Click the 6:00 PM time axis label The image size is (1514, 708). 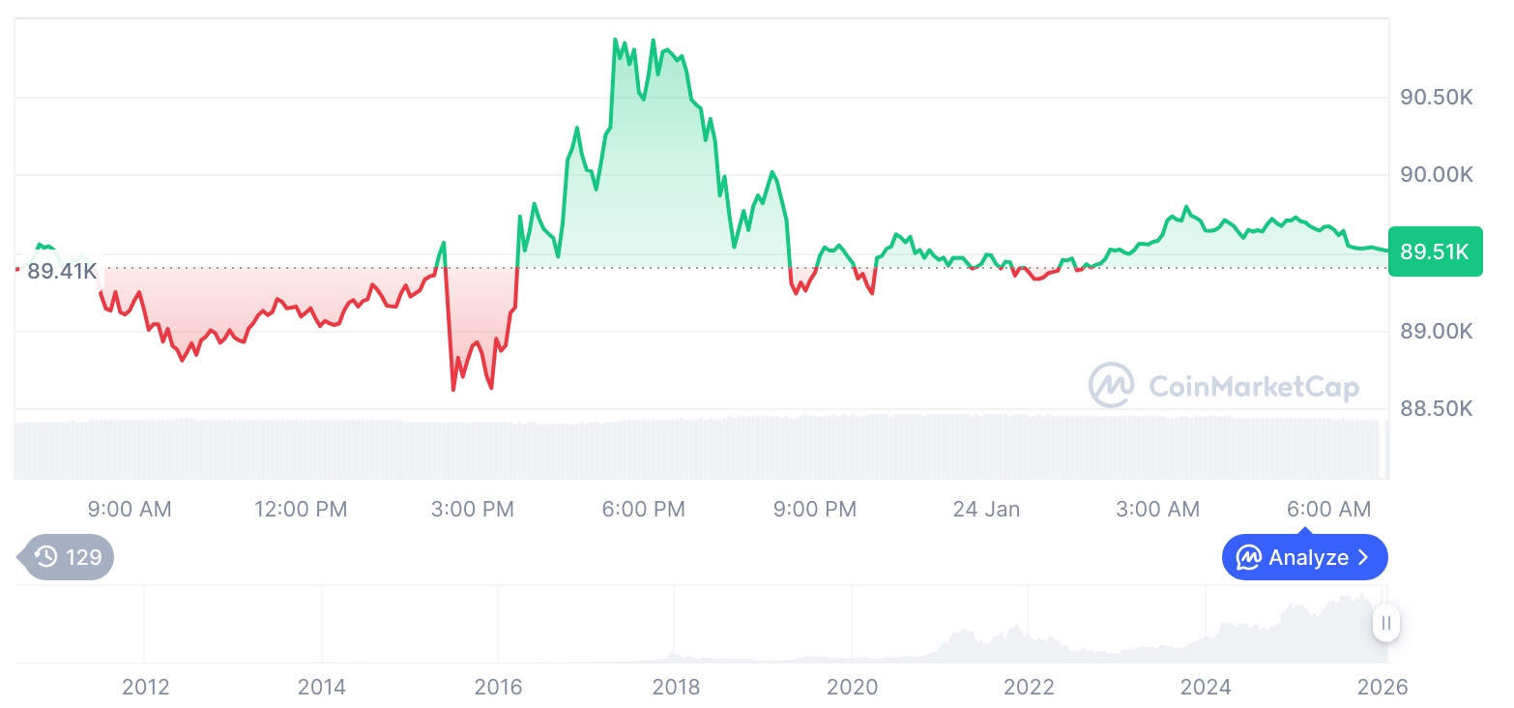[643, 510]
